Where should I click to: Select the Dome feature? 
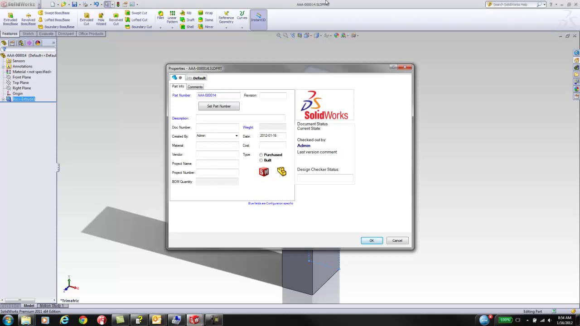tap(205, 20)
